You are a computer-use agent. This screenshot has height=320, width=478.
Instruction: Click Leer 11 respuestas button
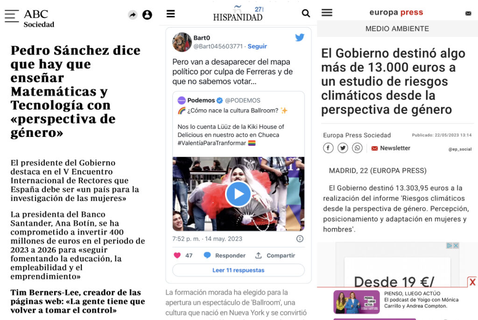239,270
